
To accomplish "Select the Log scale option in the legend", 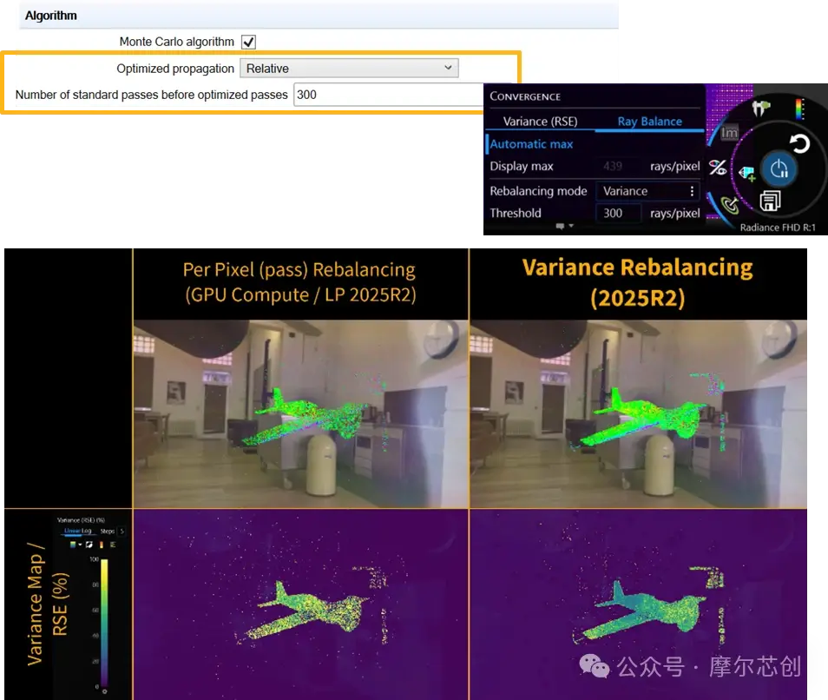I will [86, 531].
